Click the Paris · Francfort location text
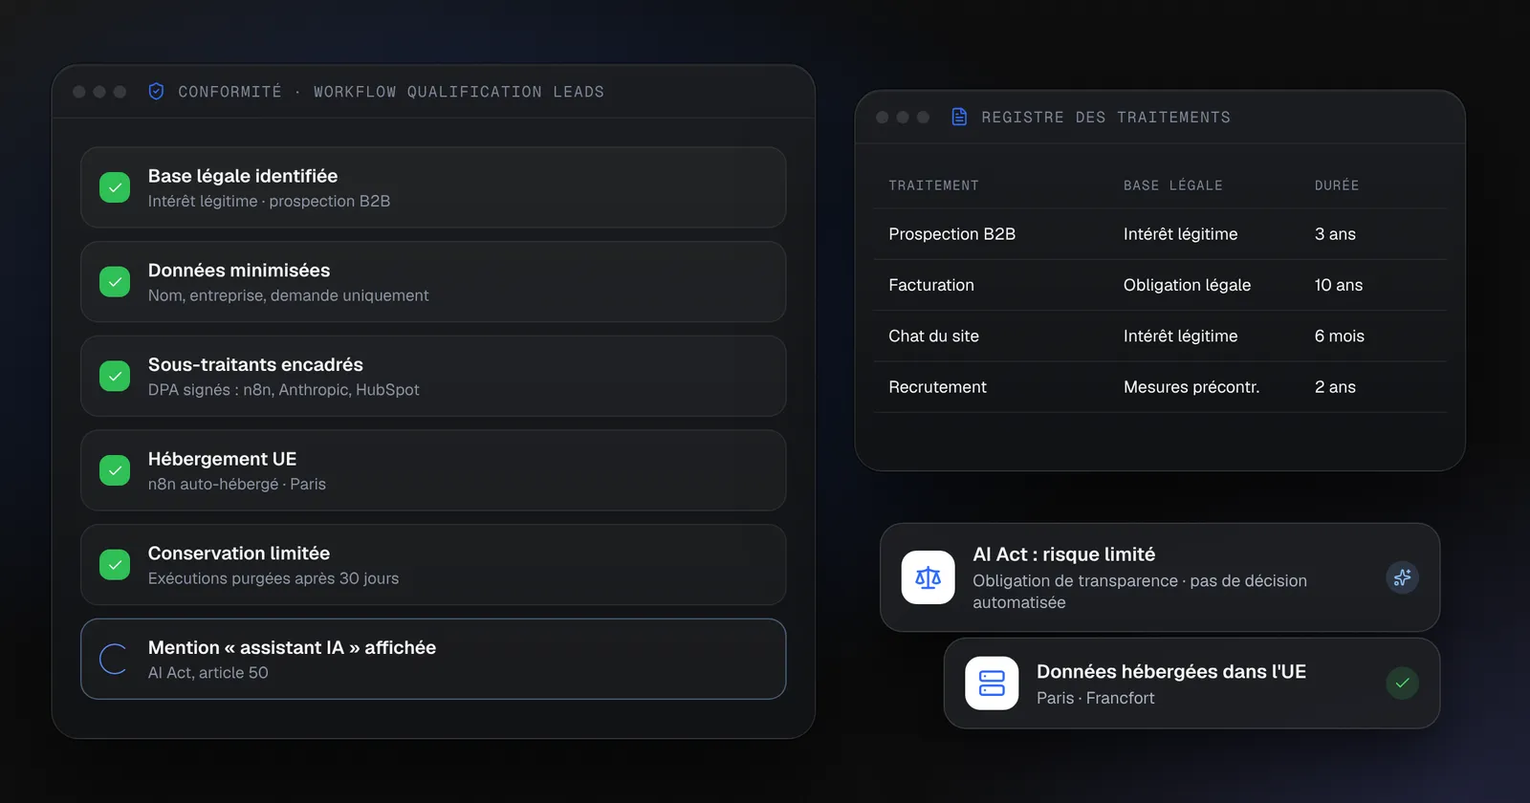Image resolution: width=1530 pixels, height=803 pixels. click(x=1096, y=698)
